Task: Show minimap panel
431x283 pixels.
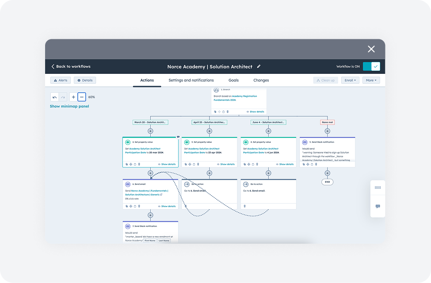Action: click(x=69, y=106)
